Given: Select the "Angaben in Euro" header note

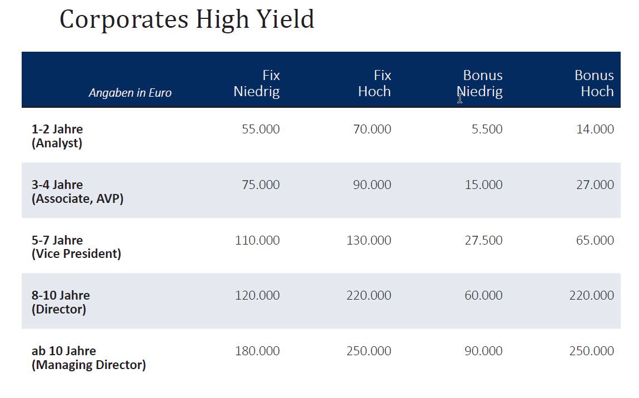Looking at the screenshot, I should [130, 93].
